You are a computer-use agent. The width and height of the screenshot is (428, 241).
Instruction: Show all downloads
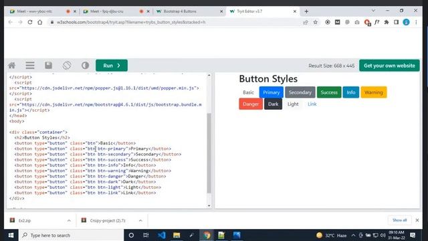(400, 220)
